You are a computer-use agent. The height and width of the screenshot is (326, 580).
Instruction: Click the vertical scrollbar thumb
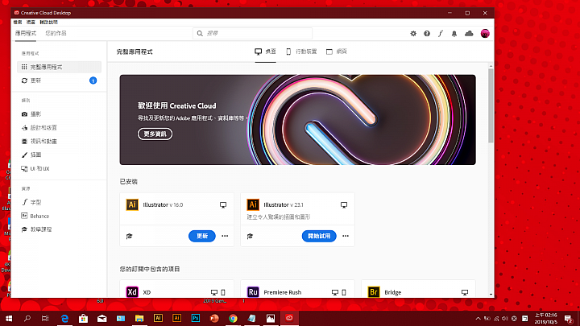pos(491,105)
